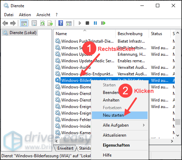Click gear icon of Windows PushToInstall service
182x160 pixels.
pos(58,41)
